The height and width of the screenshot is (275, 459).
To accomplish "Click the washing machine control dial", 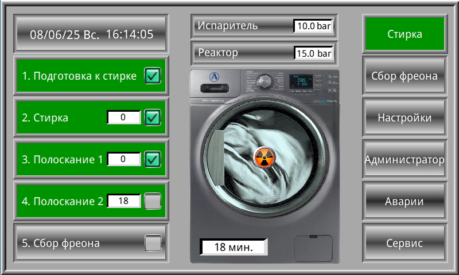I will click(265, 81).
